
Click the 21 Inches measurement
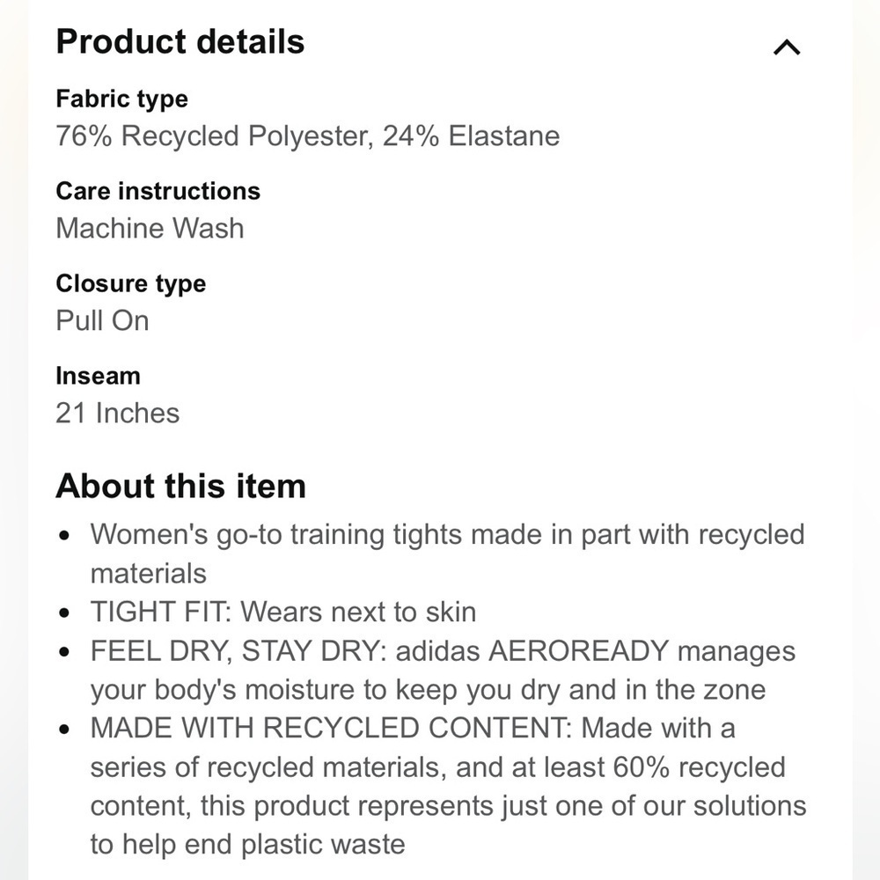[x=117, y=413]
